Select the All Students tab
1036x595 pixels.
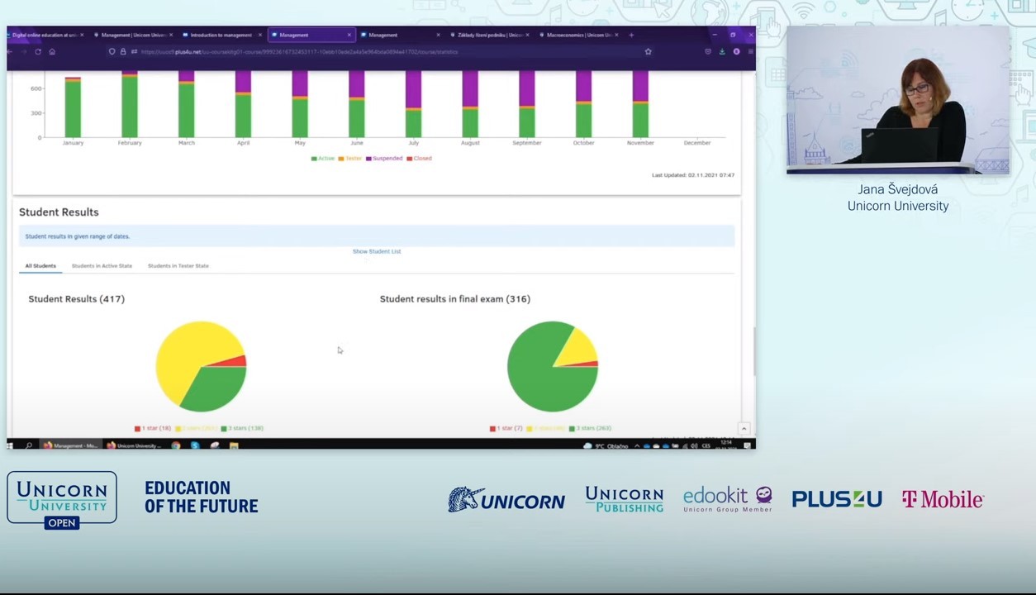pyautogui.click(x=40, y=266)
